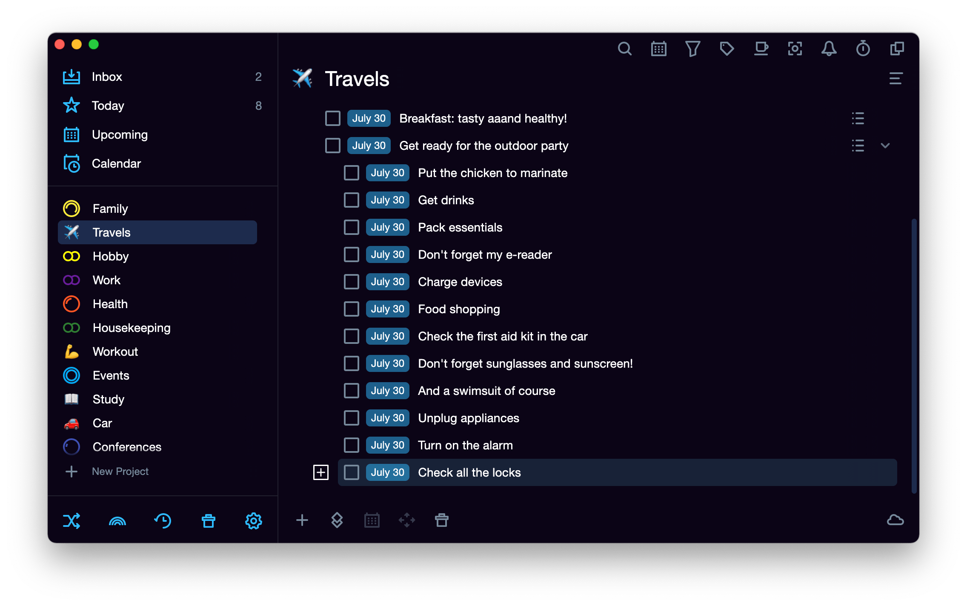
Task: Click the task list vertical scrollbar
Action: (914, 356)
